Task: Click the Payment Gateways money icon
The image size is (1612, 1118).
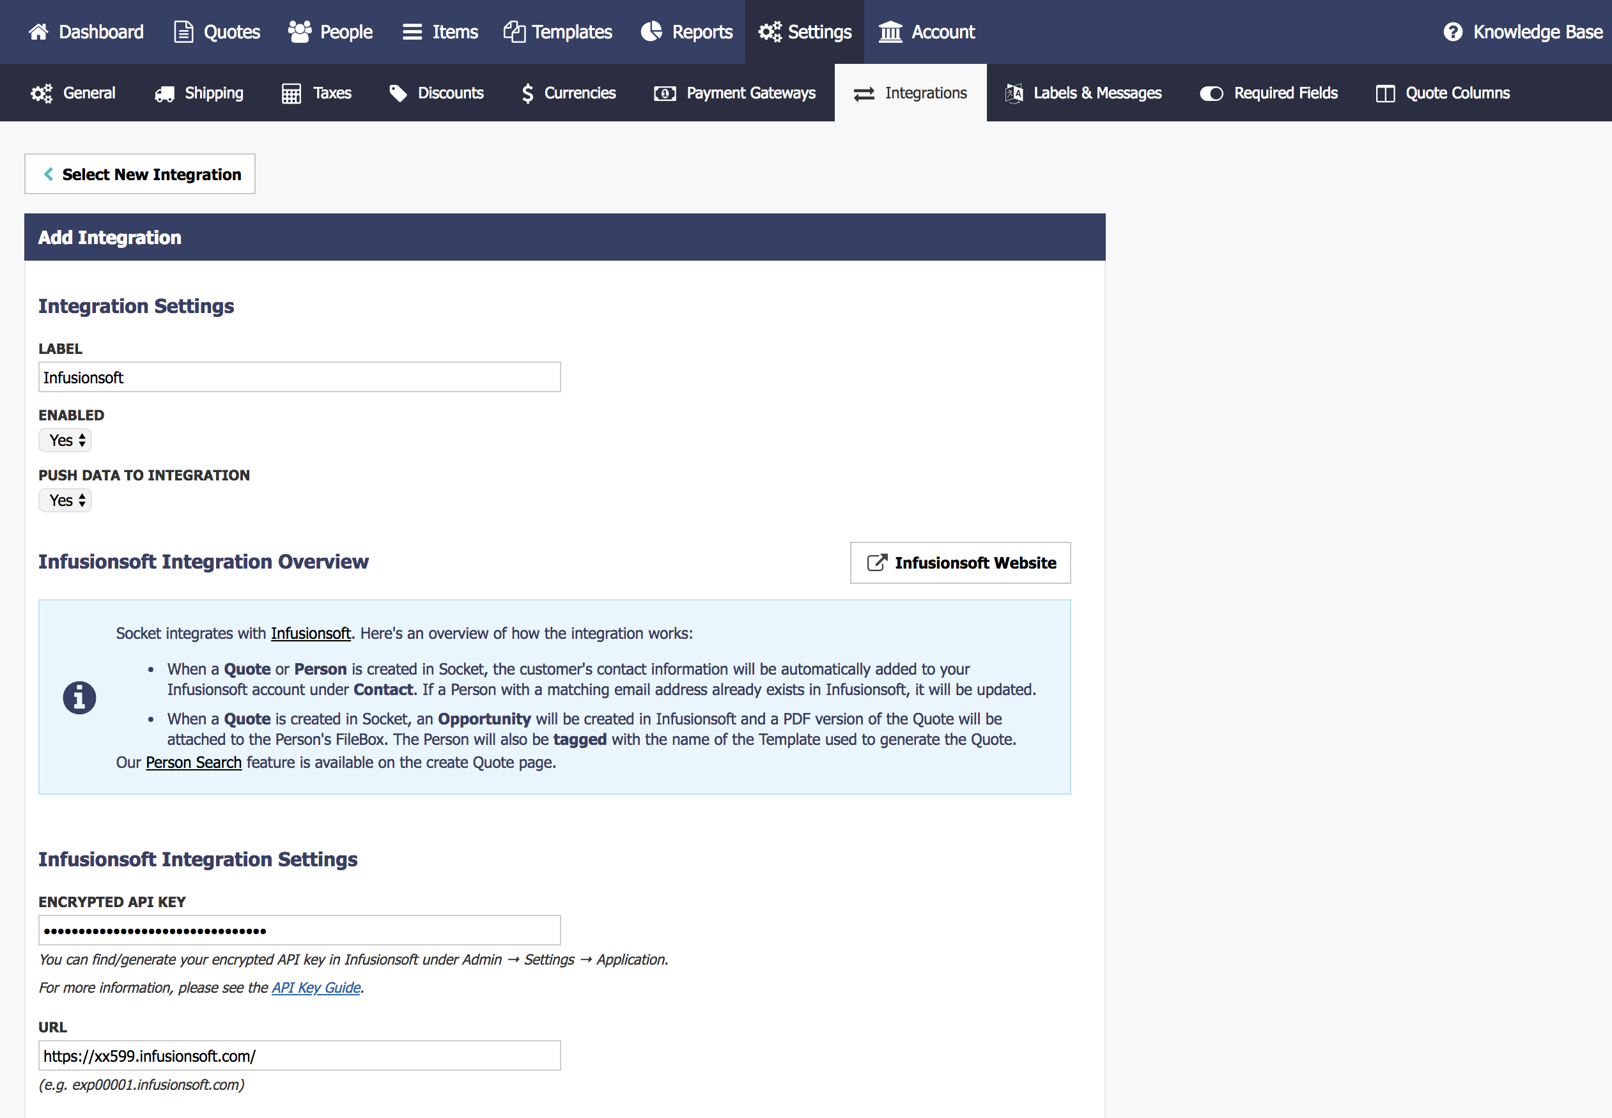Action: pos(665,93)
